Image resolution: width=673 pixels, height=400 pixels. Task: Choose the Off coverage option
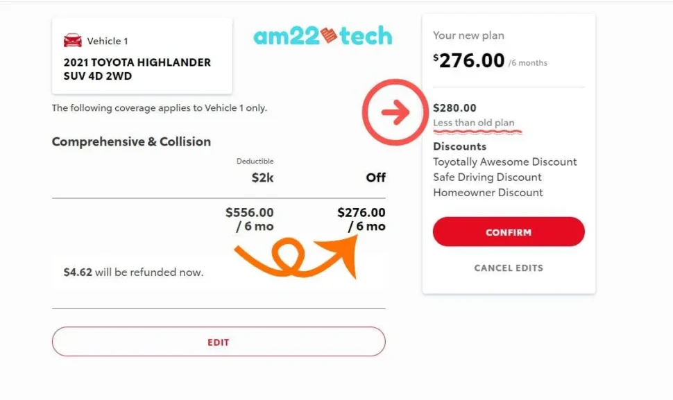click(375, 177)
